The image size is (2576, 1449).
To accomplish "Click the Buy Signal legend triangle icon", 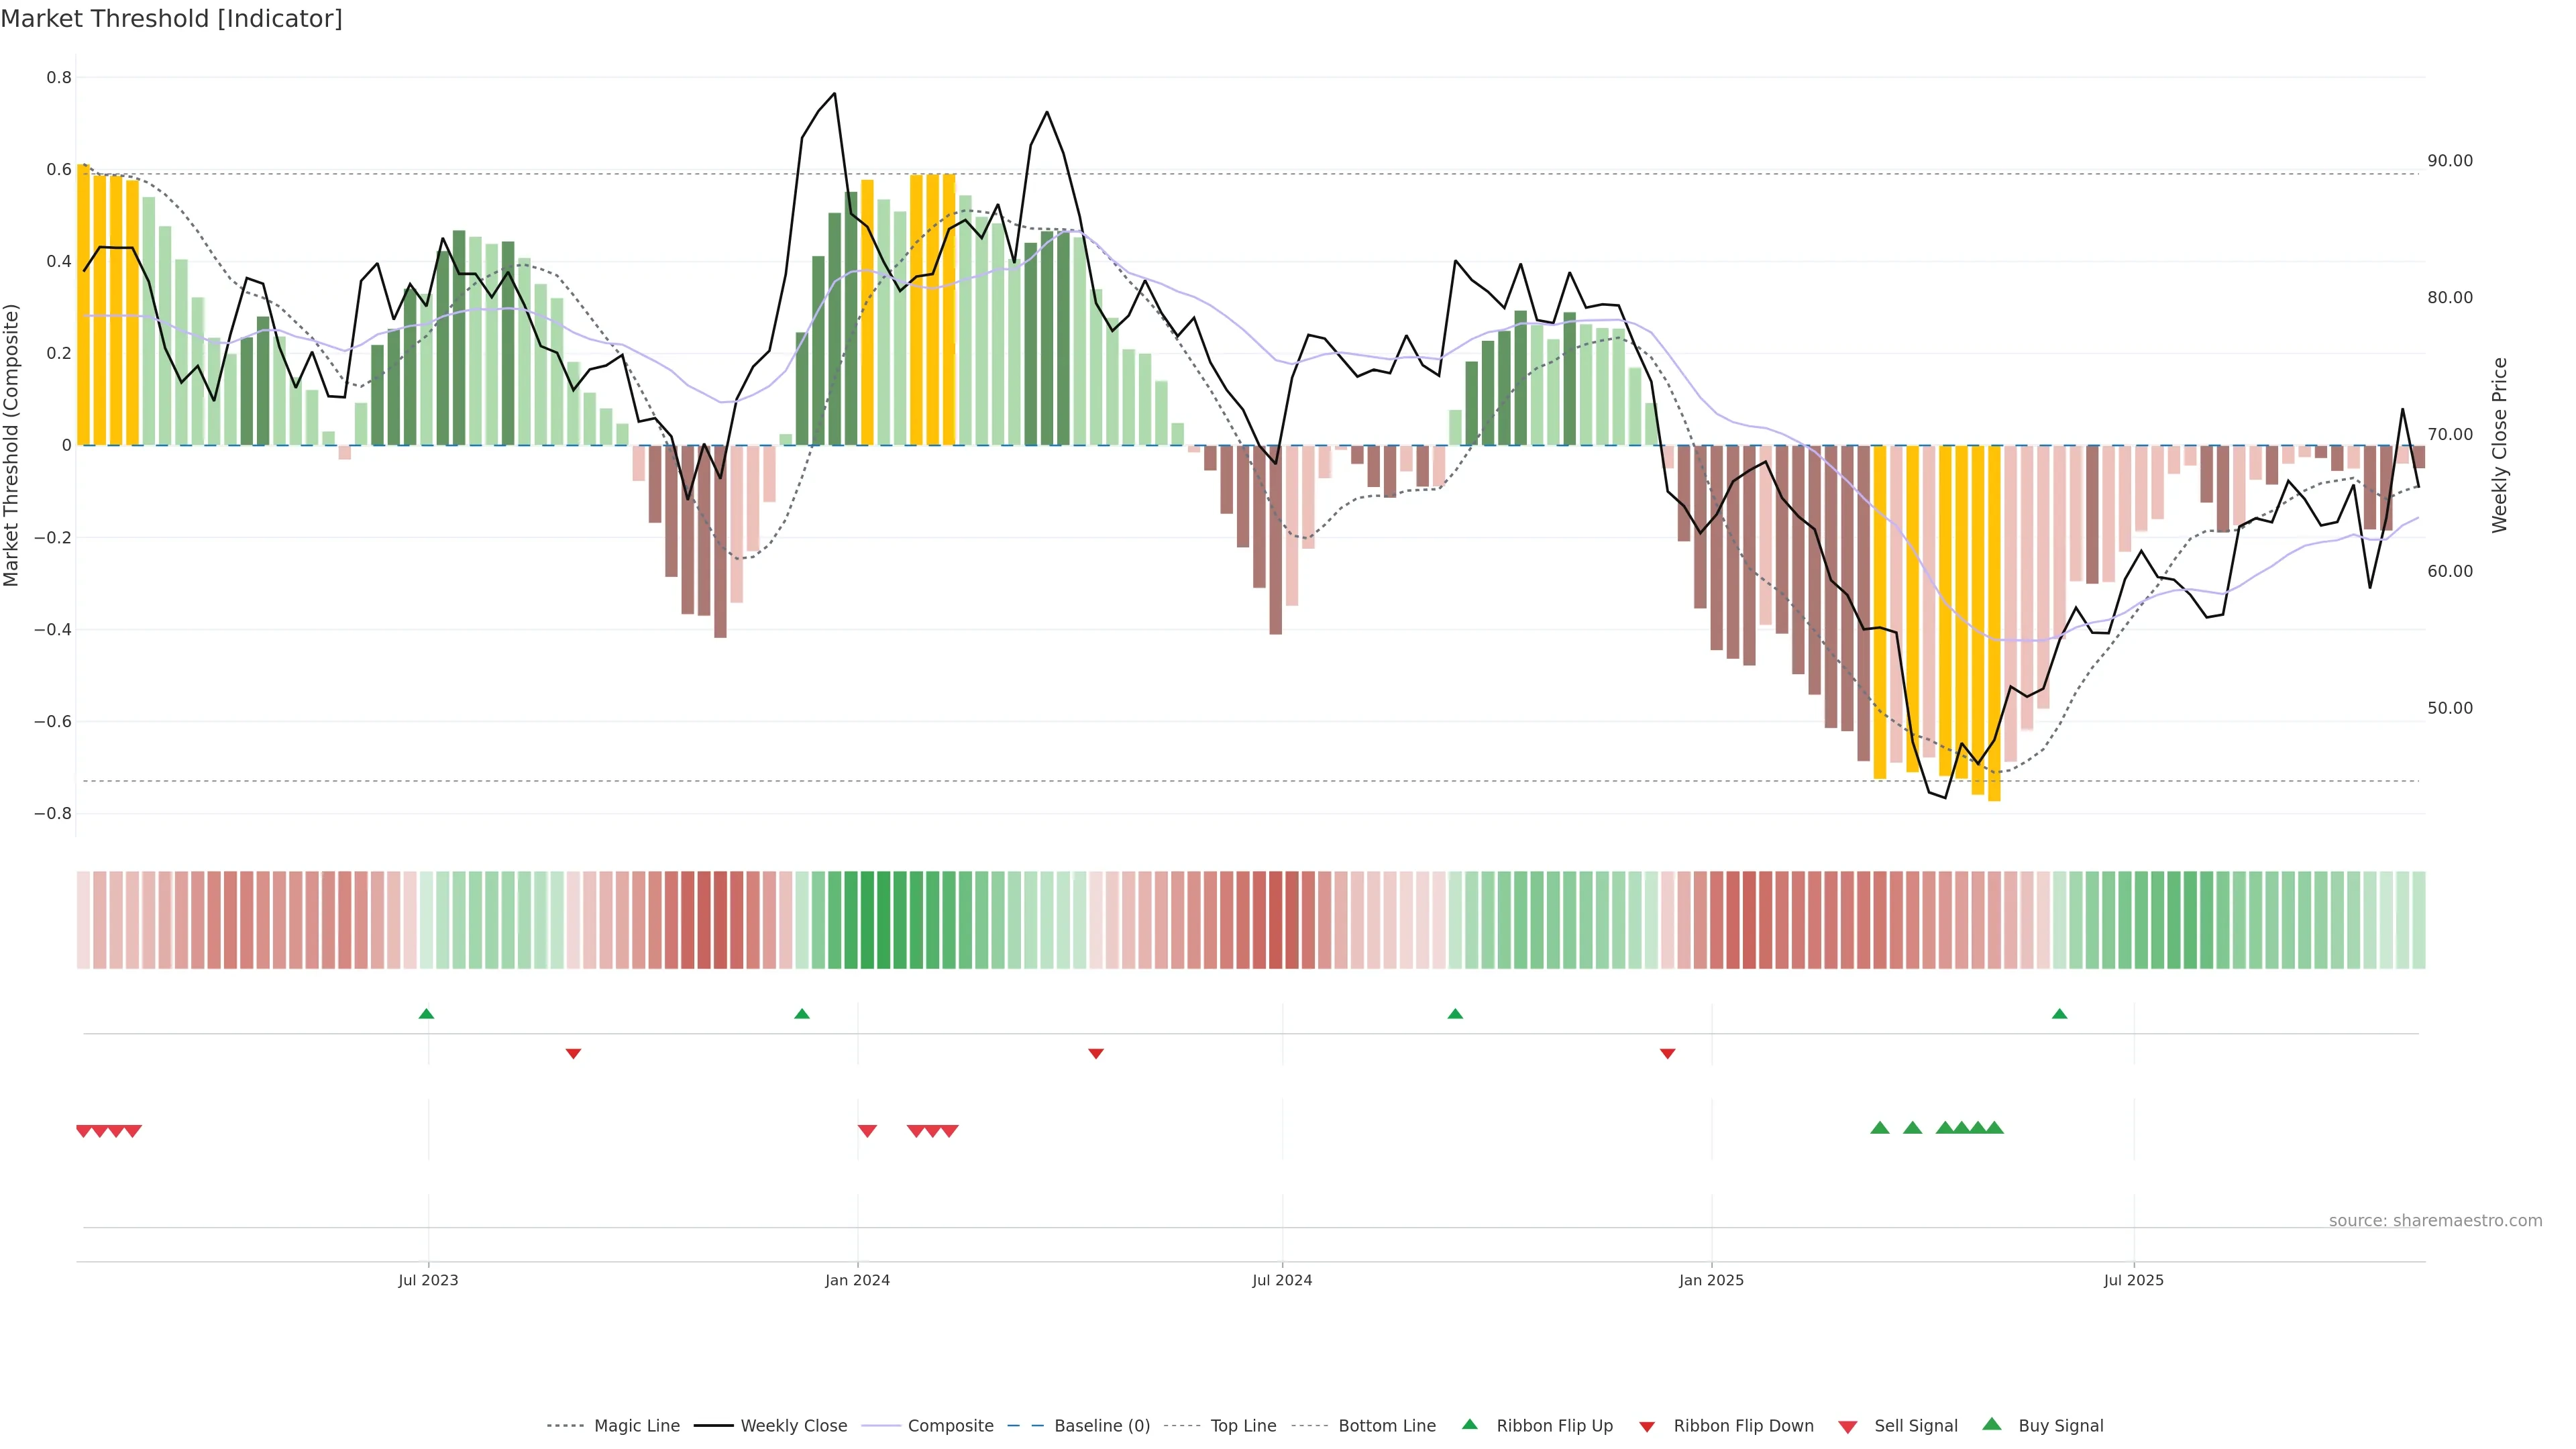I will pyautogui.click(x=1991, y=1424).
